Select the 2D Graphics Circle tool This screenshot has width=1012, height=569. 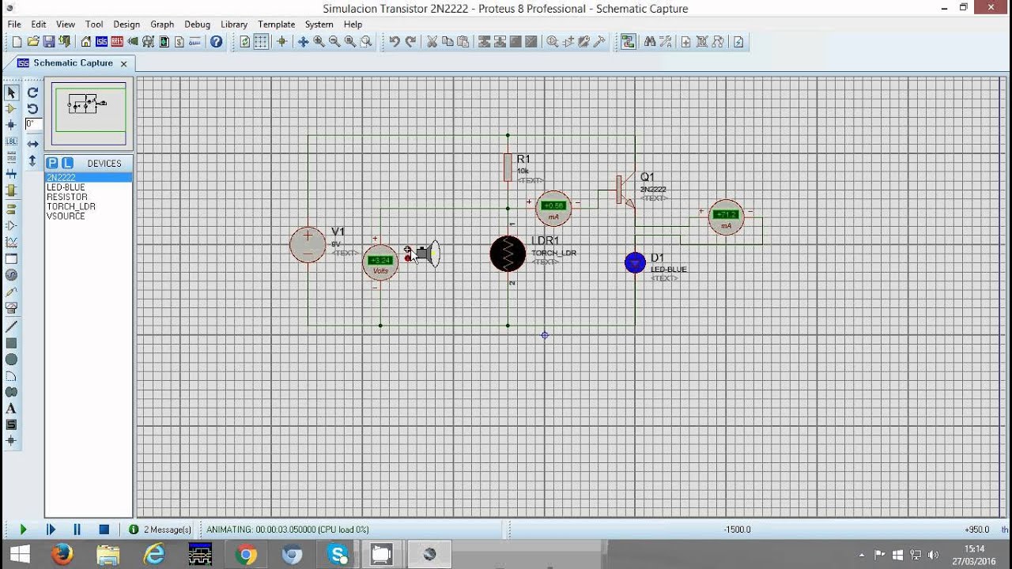pyautogui.click(x=11, y=360)
